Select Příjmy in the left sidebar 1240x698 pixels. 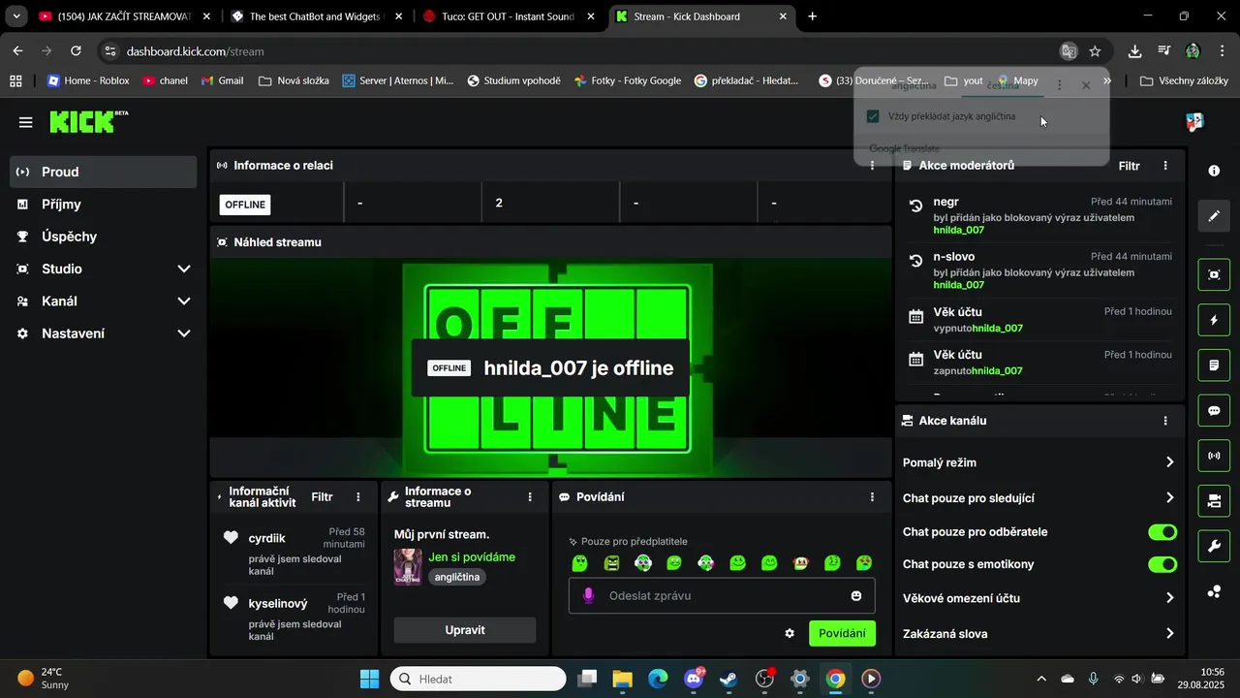(x=104, y=205)
